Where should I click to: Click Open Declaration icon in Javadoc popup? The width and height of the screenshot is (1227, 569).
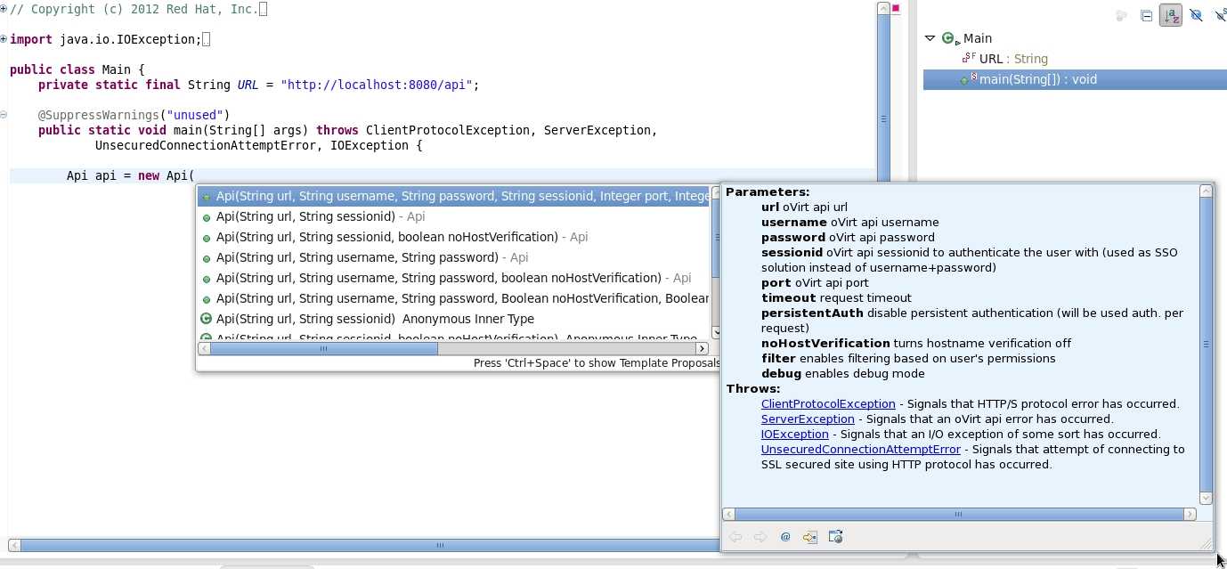(810, 537)
